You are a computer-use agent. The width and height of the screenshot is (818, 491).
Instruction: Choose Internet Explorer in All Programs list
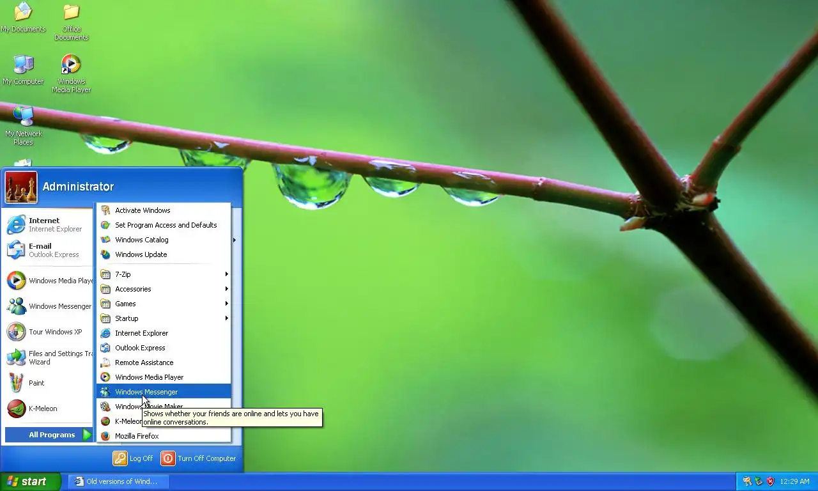164,333
